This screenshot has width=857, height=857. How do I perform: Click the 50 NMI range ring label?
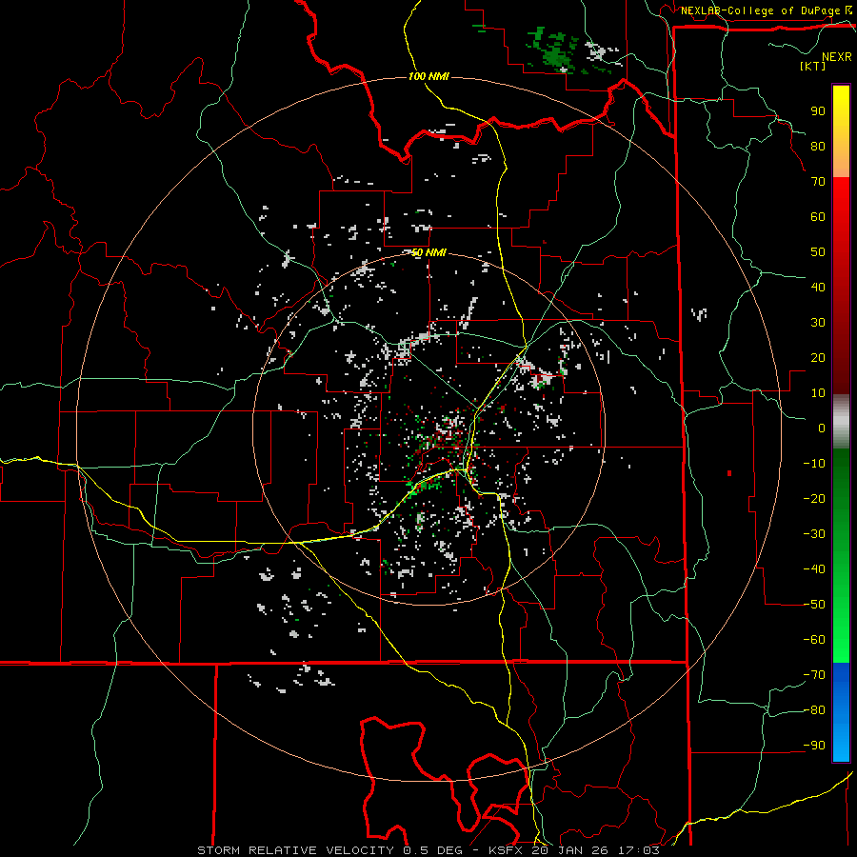428,252
